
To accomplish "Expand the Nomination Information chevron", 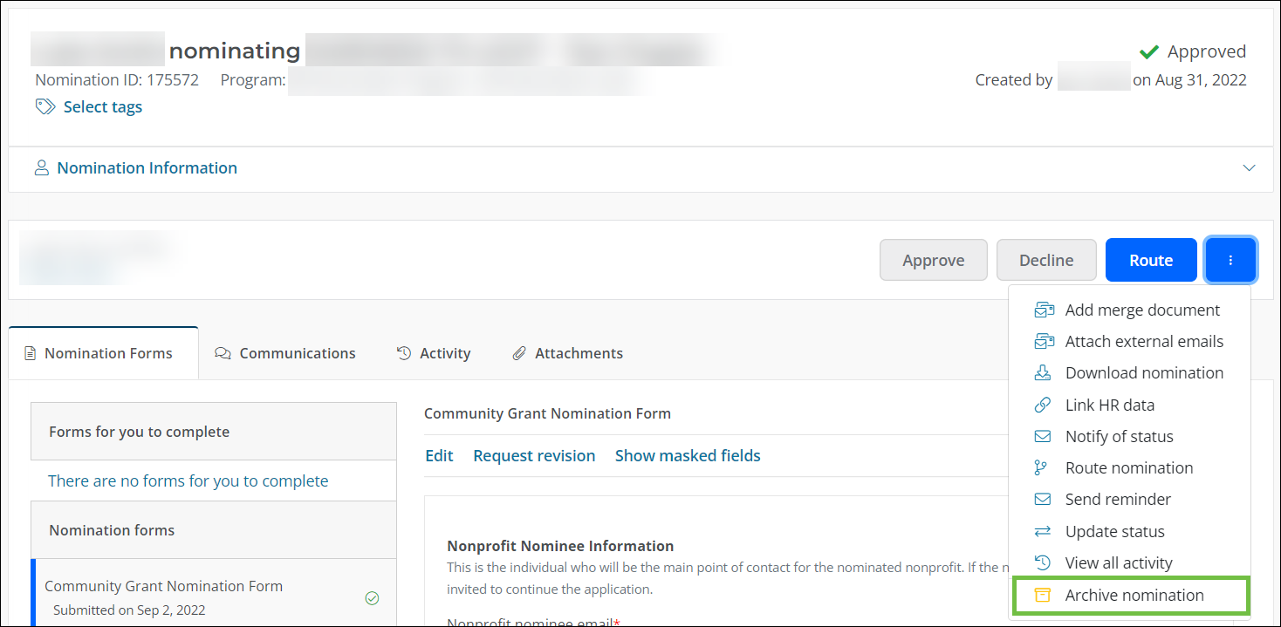I will 1249,168.
